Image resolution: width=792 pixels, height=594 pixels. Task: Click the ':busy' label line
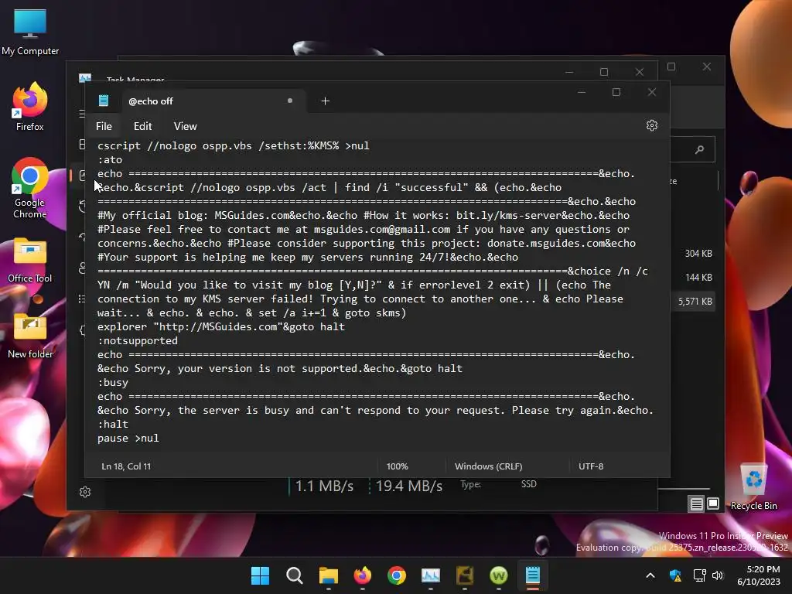pos(113,382)
